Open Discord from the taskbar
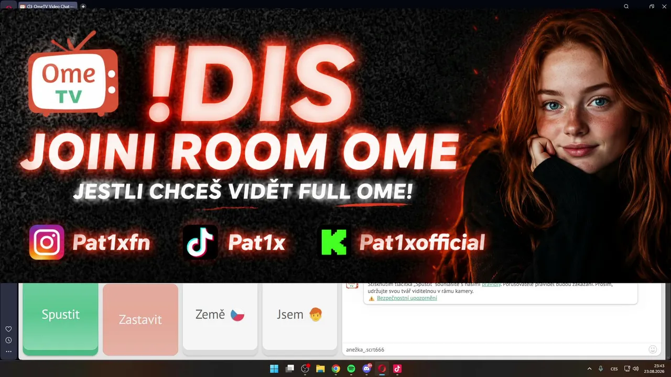This screenshot has height=377, width=671. click(367, 369)
